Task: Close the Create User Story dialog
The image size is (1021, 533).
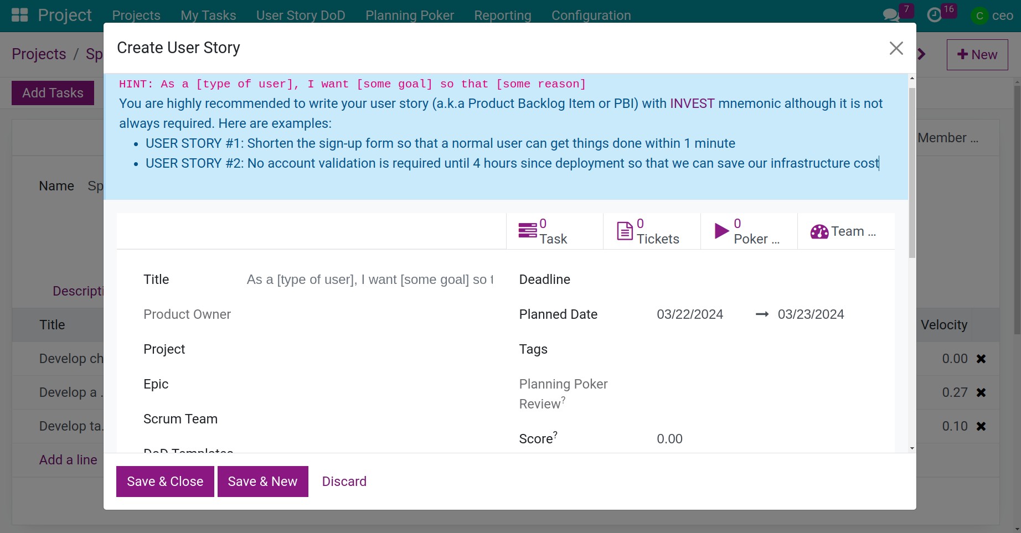Action: (x=896, y=48)
